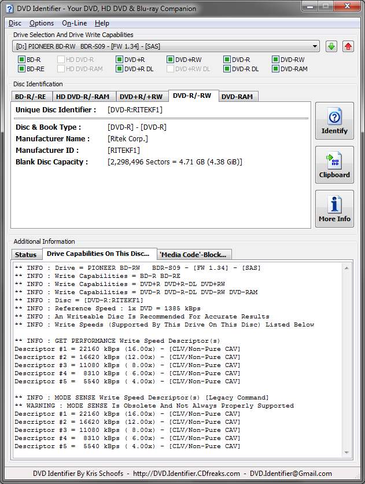Click the Identify disc button
The width and height of the screenshot is (365, 484).
coord(334,120)
